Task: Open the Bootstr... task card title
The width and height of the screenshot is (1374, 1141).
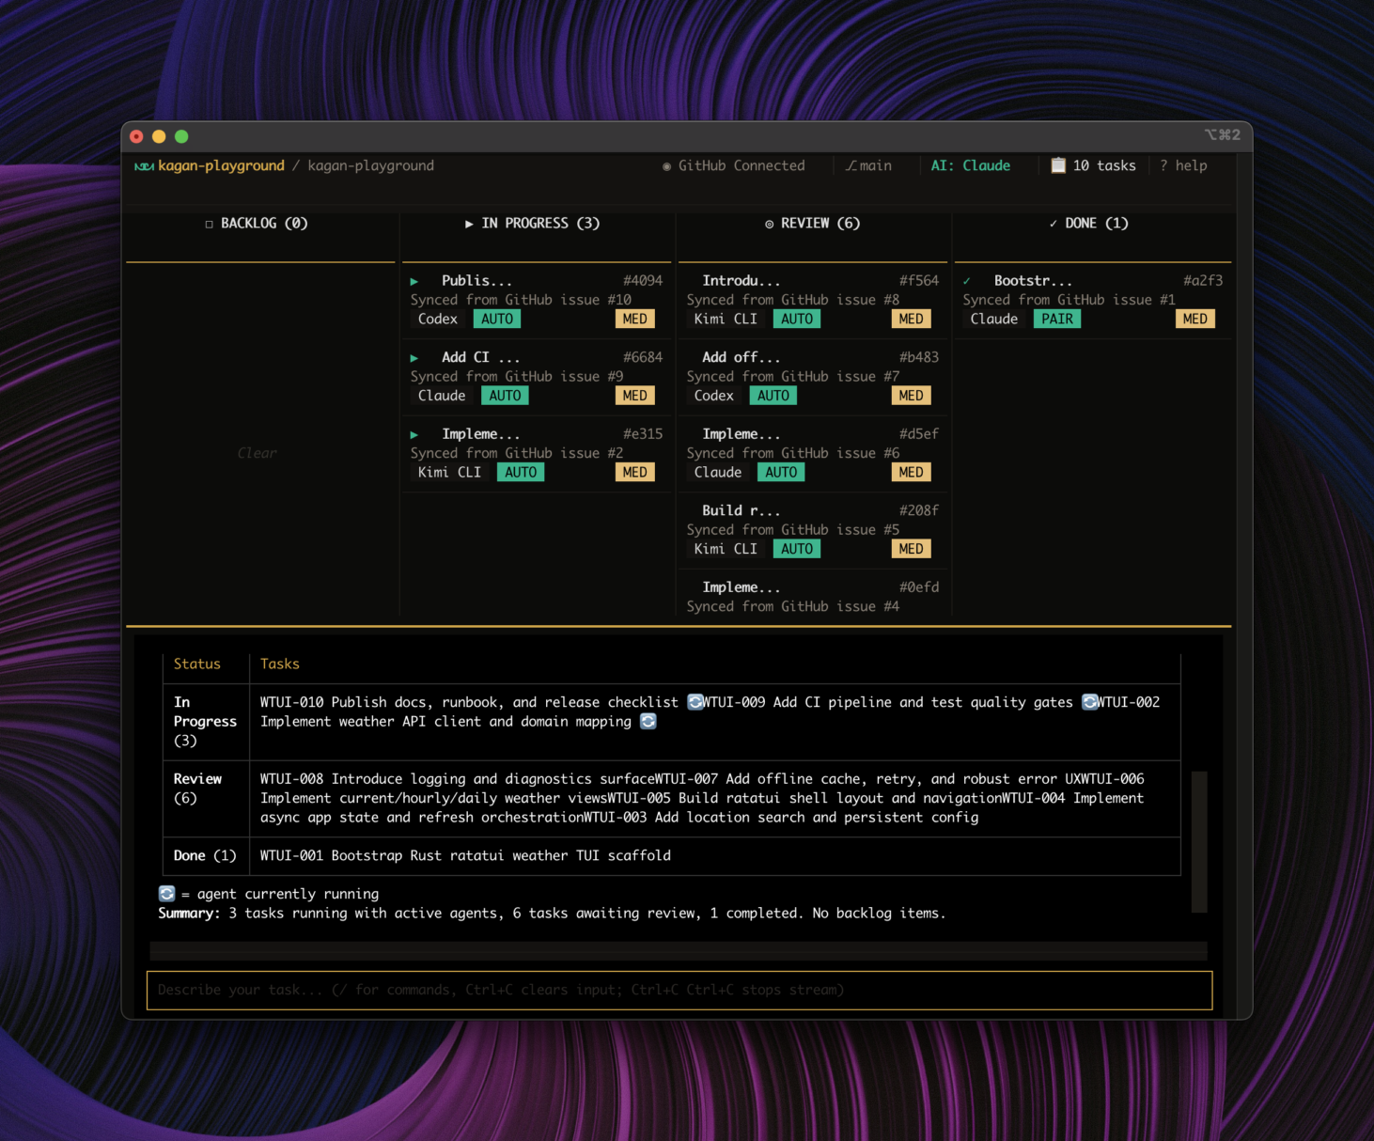Action: pos(1033,281)
